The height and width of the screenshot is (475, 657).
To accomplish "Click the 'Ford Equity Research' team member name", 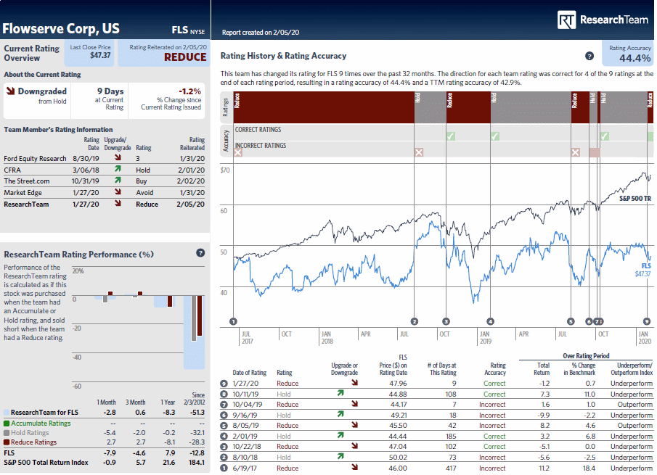I will coord(35,159).
